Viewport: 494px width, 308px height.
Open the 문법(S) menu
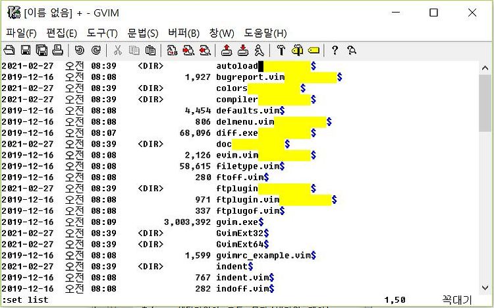[143, 33]
